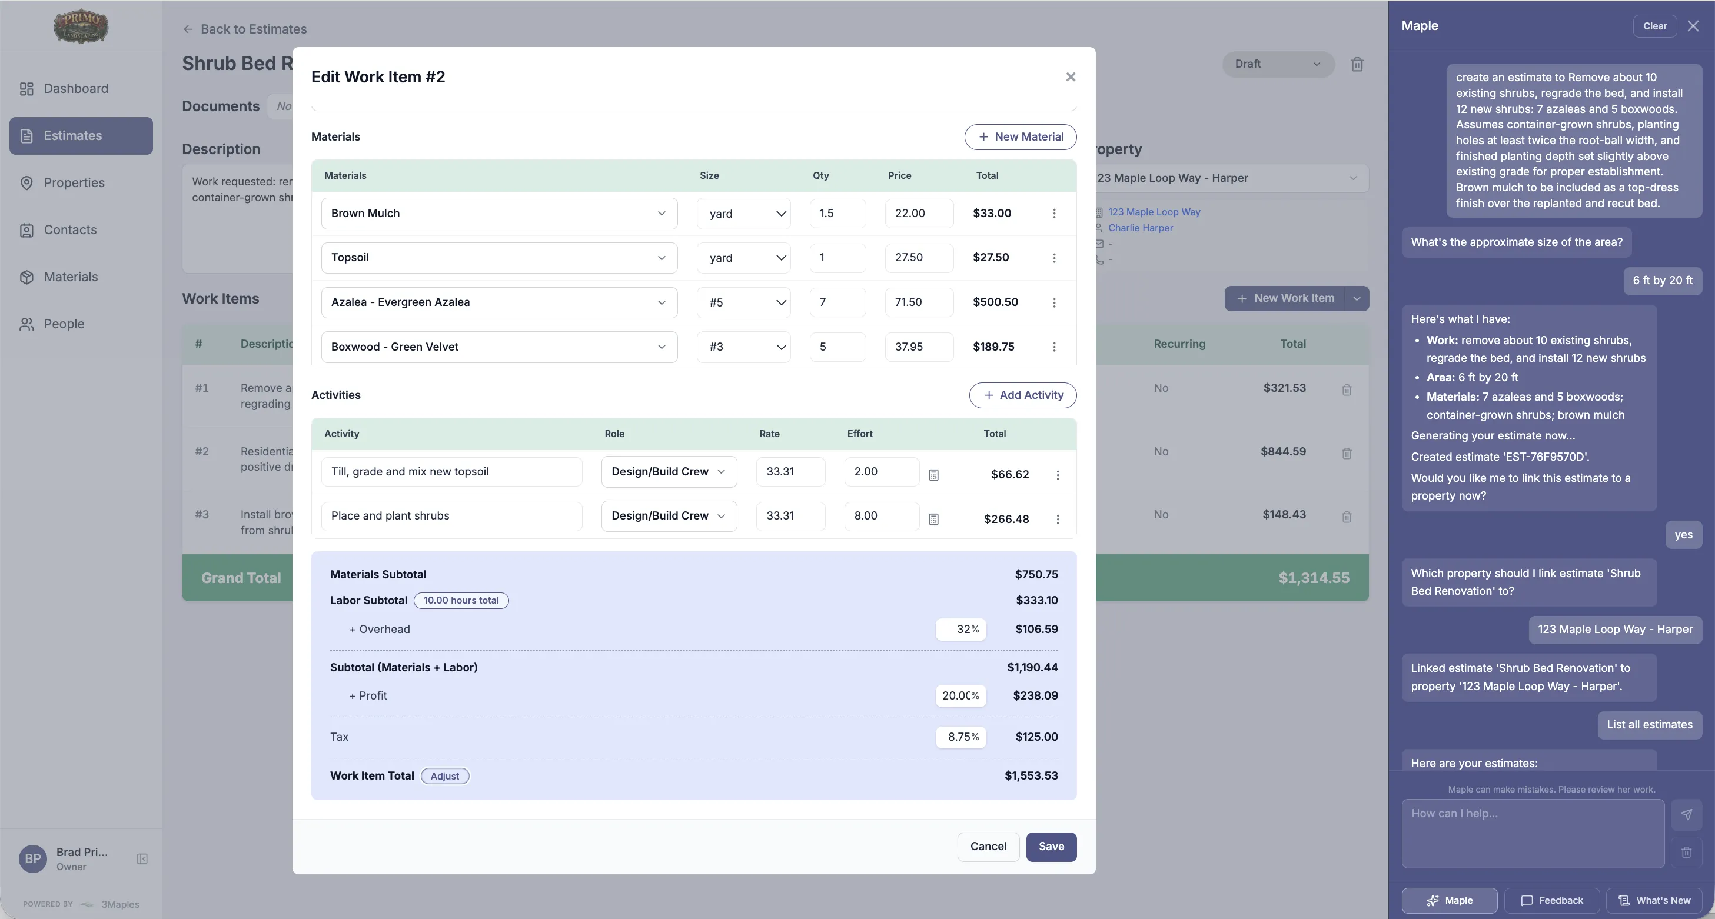Open the Dashboard sidebar item
Image resolution: width=1715 pixels, height=919 pixels.
point(81,88)
